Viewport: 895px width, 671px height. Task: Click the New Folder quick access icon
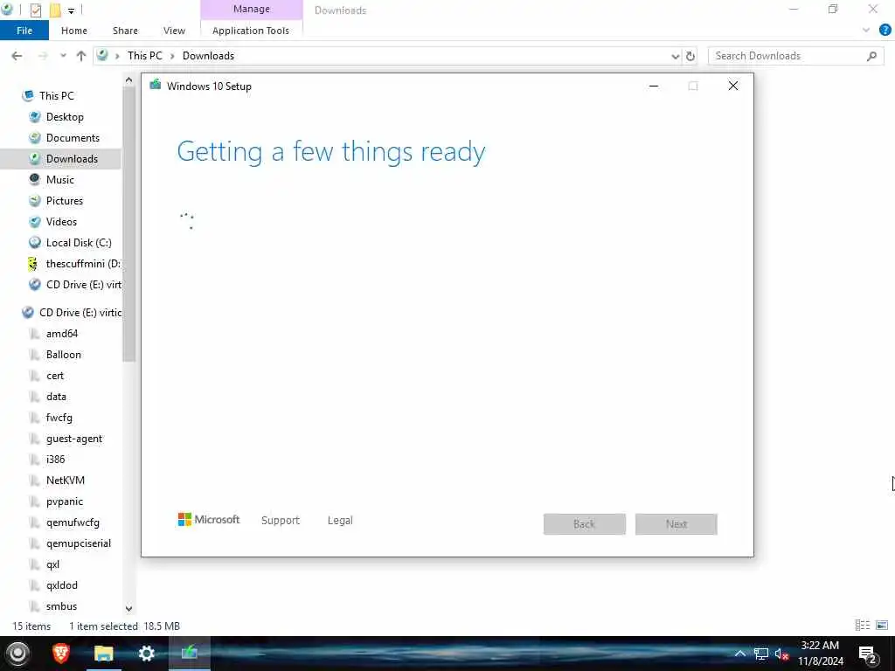click(x=55, y=10)
